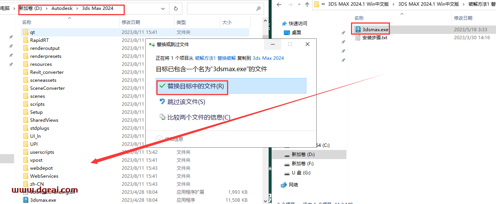Click the 2023/5/18 3:33 date cell

click(470, 29)
